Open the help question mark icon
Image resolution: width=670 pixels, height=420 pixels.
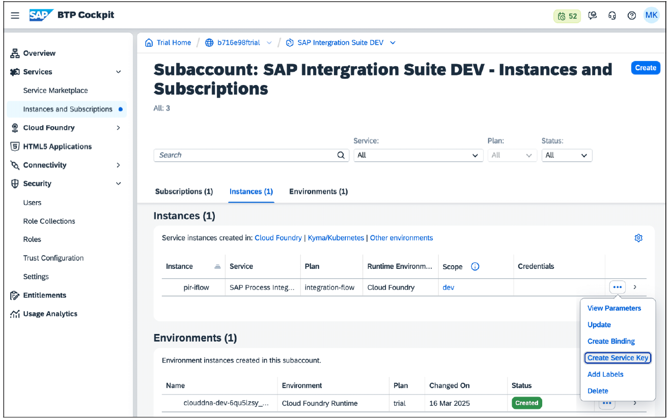(632, 16)
